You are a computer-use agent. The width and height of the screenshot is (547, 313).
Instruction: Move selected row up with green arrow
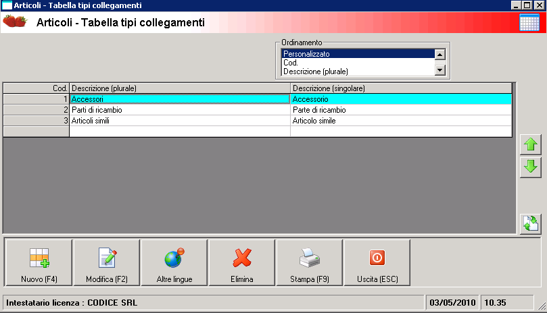tap(531, 144)
